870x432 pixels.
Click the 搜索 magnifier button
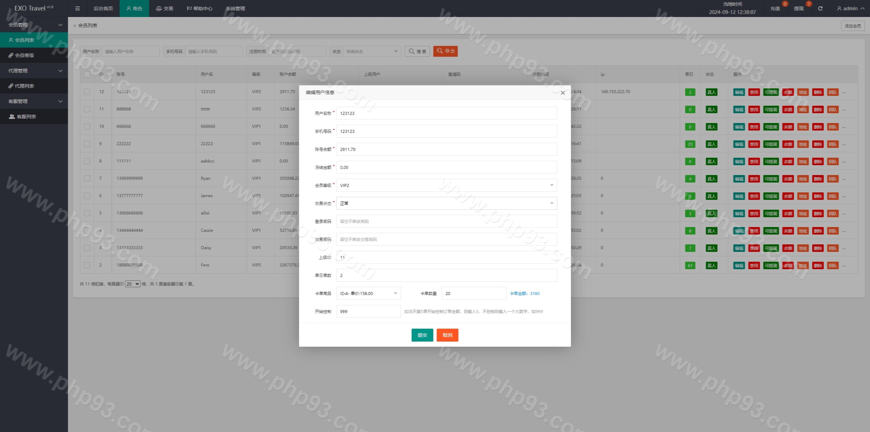point(417,51)
